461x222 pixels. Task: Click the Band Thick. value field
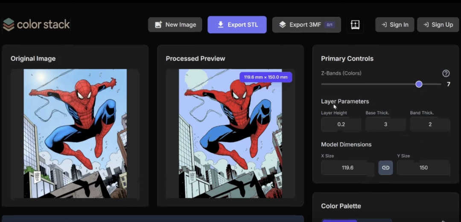(x=430, y=124)
